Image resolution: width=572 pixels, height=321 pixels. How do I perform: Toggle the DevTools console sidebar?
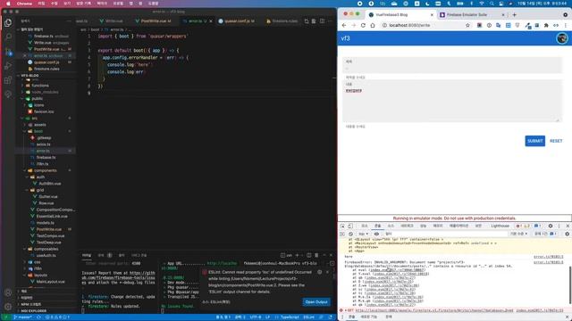tap(342, 234)
